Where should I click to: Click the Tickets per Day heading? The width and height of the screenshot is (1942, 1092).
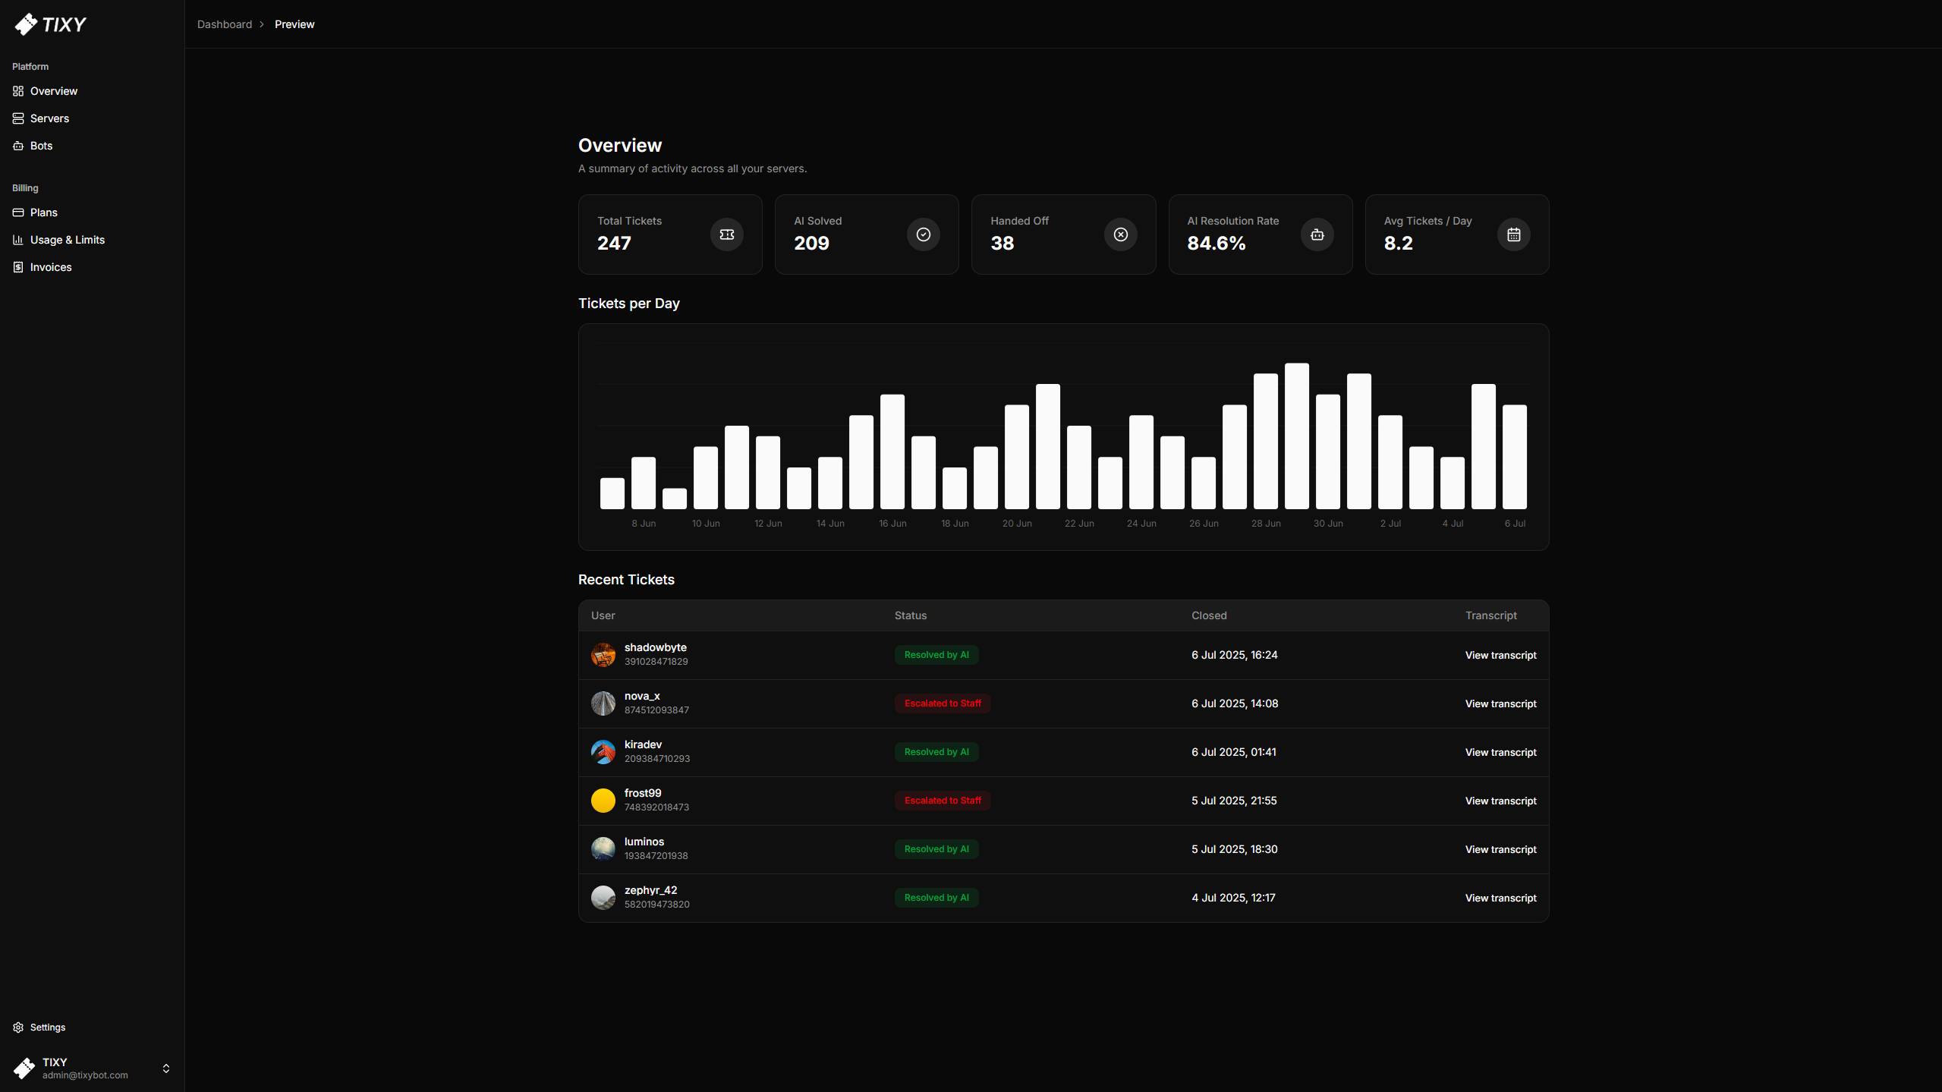click(629, 304)
